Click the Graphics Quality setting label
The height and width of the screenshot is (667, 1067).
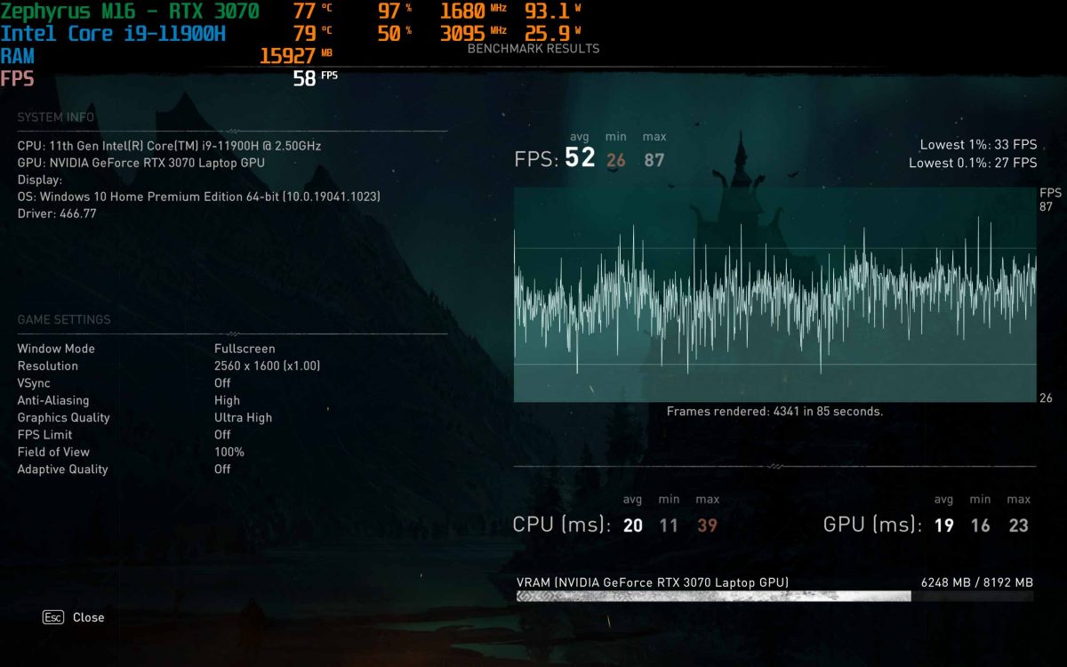(x=64, y=417)
